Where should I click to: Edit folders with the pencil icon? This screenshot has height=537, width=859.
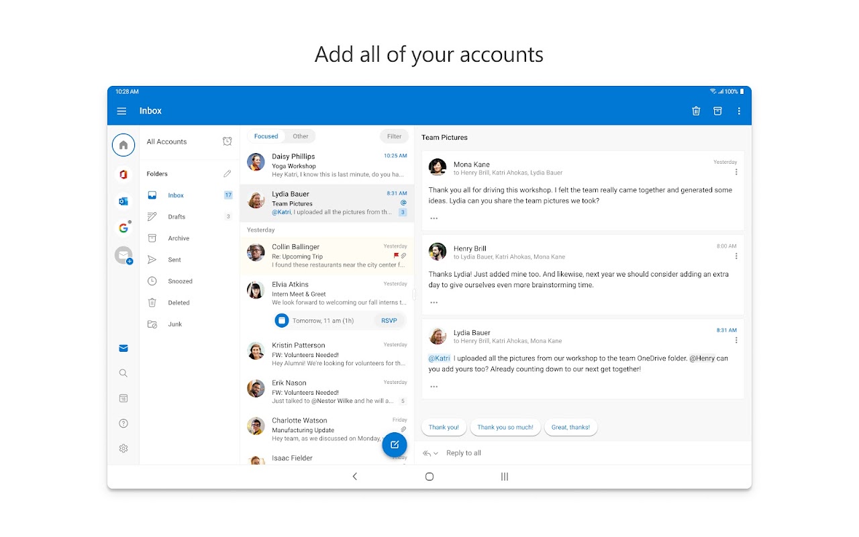pyautogui.click(x=228, y=174)
